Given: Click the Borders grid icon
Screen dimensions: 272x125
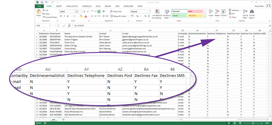Looking at the screenshot, I should (x=74, y=16).
